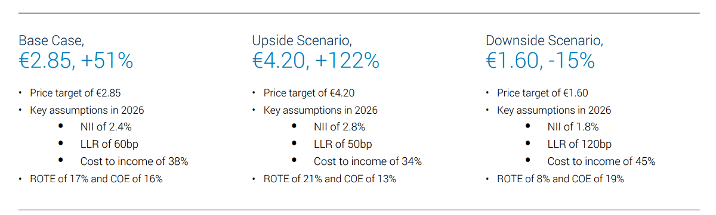This screenshot has width=716, height=215.
Task: Click the Price target of €1.60 bullet
Action: pyautogui.click(x=543, y=93)
